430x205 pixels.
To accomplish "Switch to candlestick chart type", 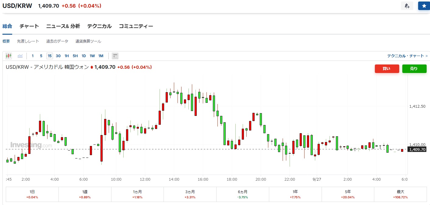I will (x=9, y=56).
